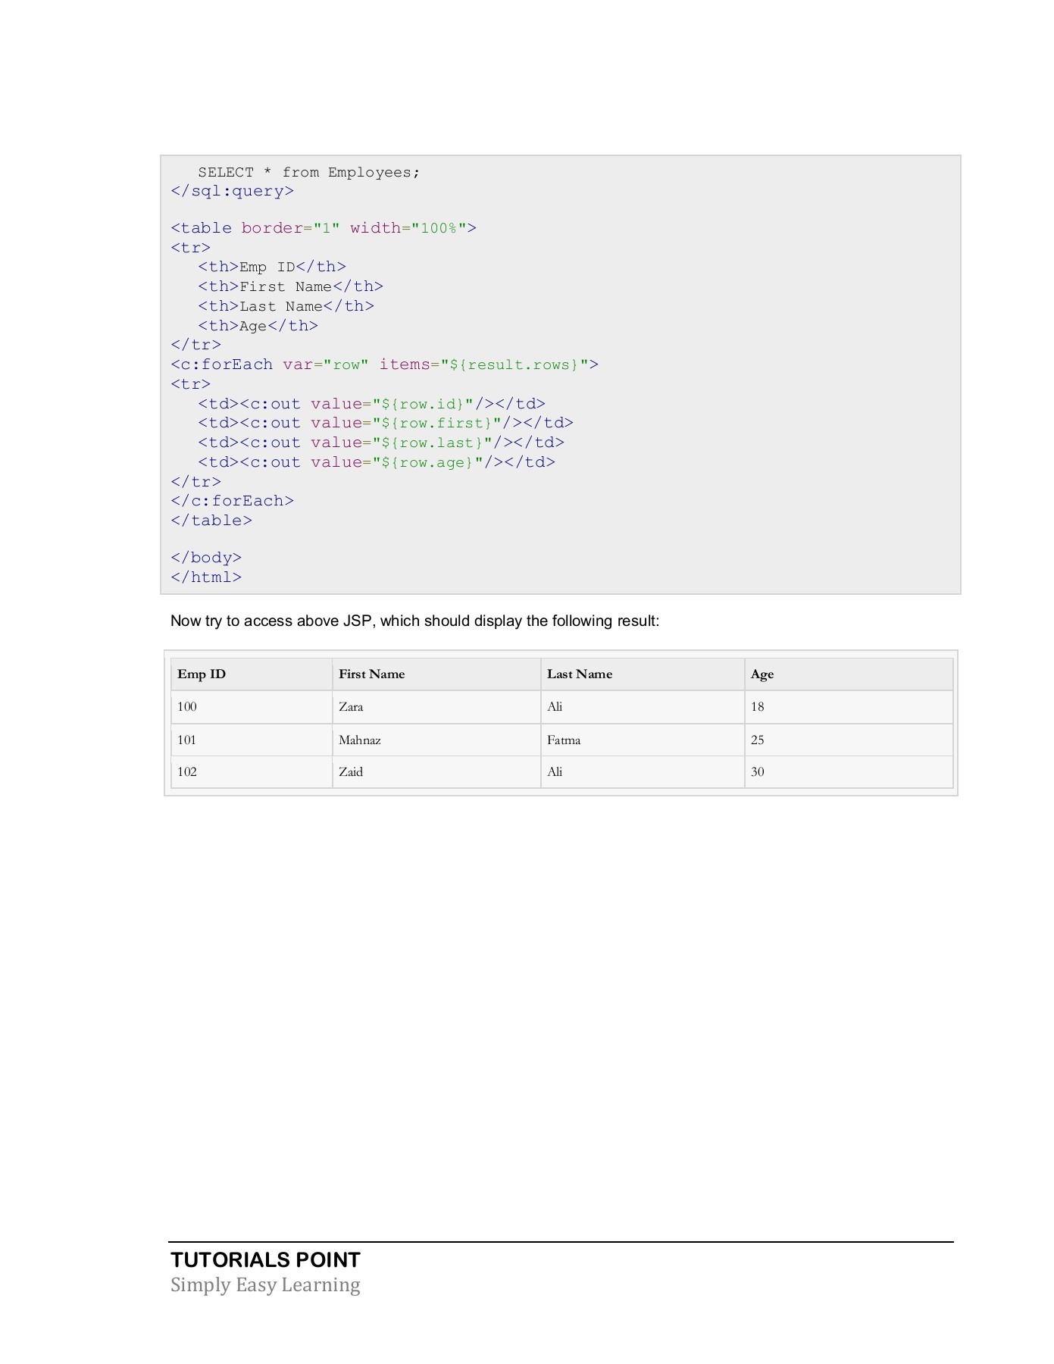
Task: Select the cell containing Zara
Action: 351,706
